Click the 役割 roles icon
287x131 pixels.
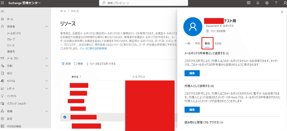coord(3,66)
